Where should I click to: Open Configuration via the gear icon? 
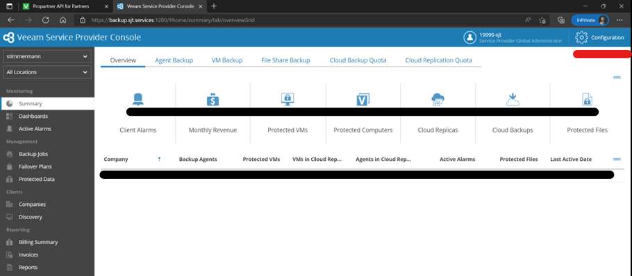[x=581, y=37]
